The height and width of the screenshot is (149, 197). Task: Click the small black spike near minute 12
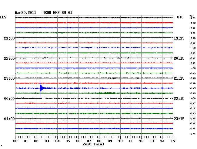[141, 97]
